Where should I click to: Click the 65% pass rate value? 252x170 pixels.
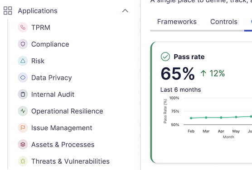pyautogui.click(x=178, y=74)
